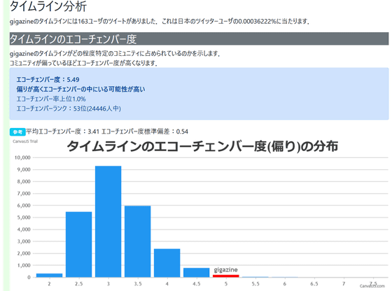Click the タイムライン分析 page heading
The height and width of the screenshot is (291, 392).
point(48,6)
